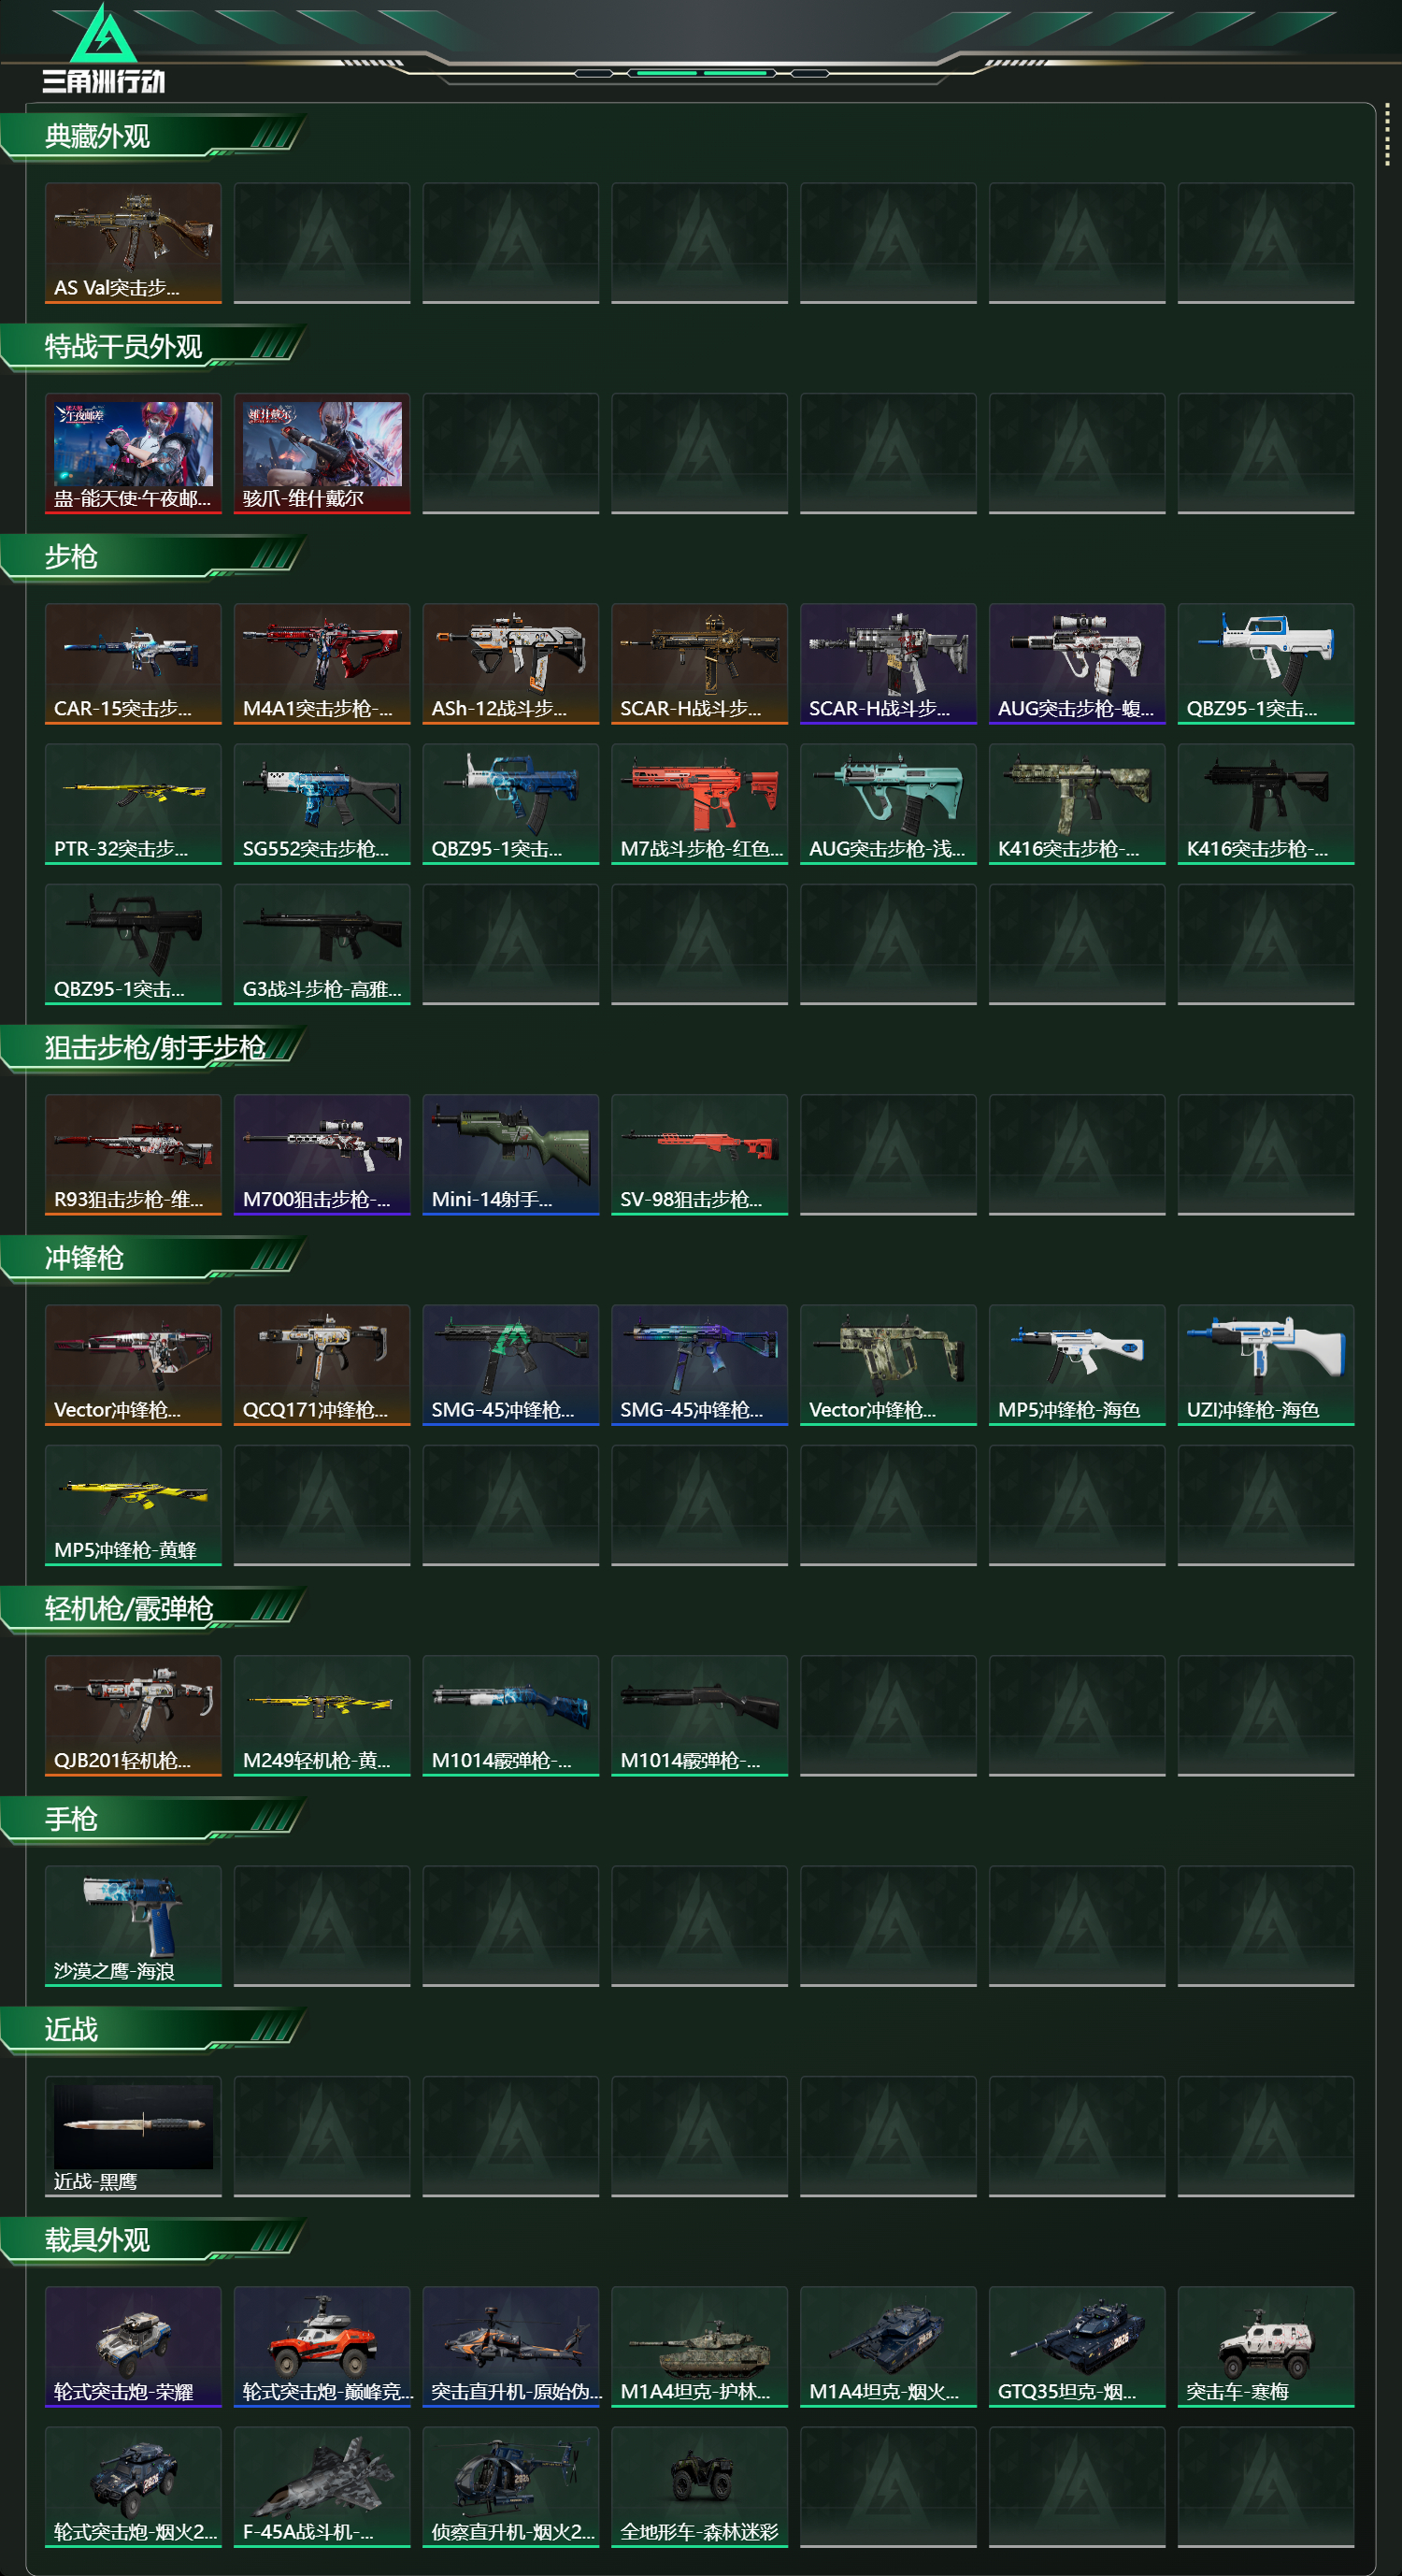Open the 骇爪-维什戴尔 operator skin
The width and height of the screenshot is (1402, 2576).
click(322, 453)
